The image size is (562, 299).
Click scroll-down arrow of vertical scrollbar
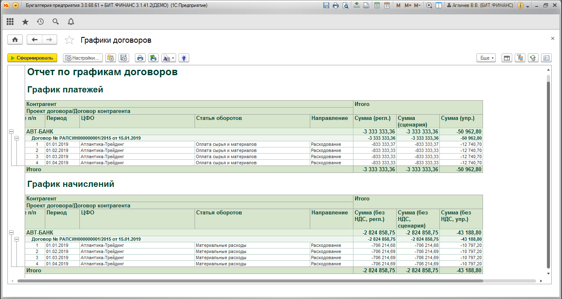pos(548,273)
